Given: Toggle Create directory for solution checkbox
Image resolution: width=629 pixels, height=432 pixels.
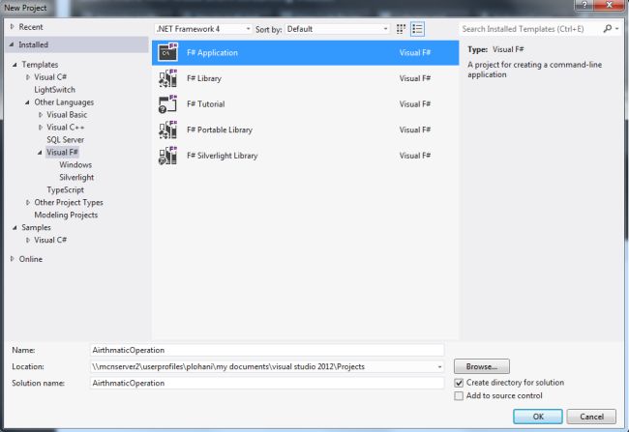Looking at the screenshot, I should [x=459, y=383].
